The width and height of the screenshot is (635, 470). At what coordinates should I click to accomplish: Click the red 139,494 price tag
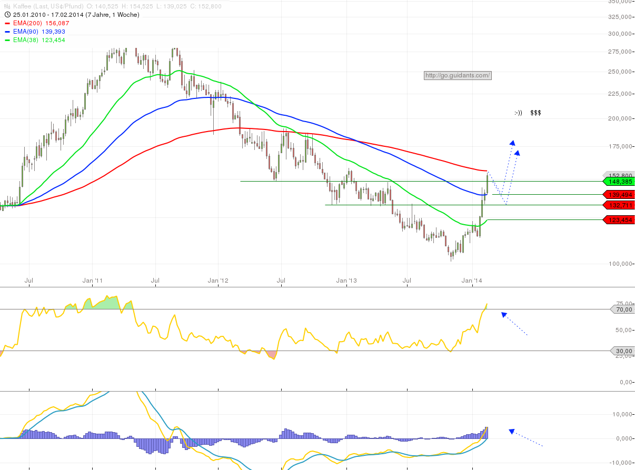618,195
